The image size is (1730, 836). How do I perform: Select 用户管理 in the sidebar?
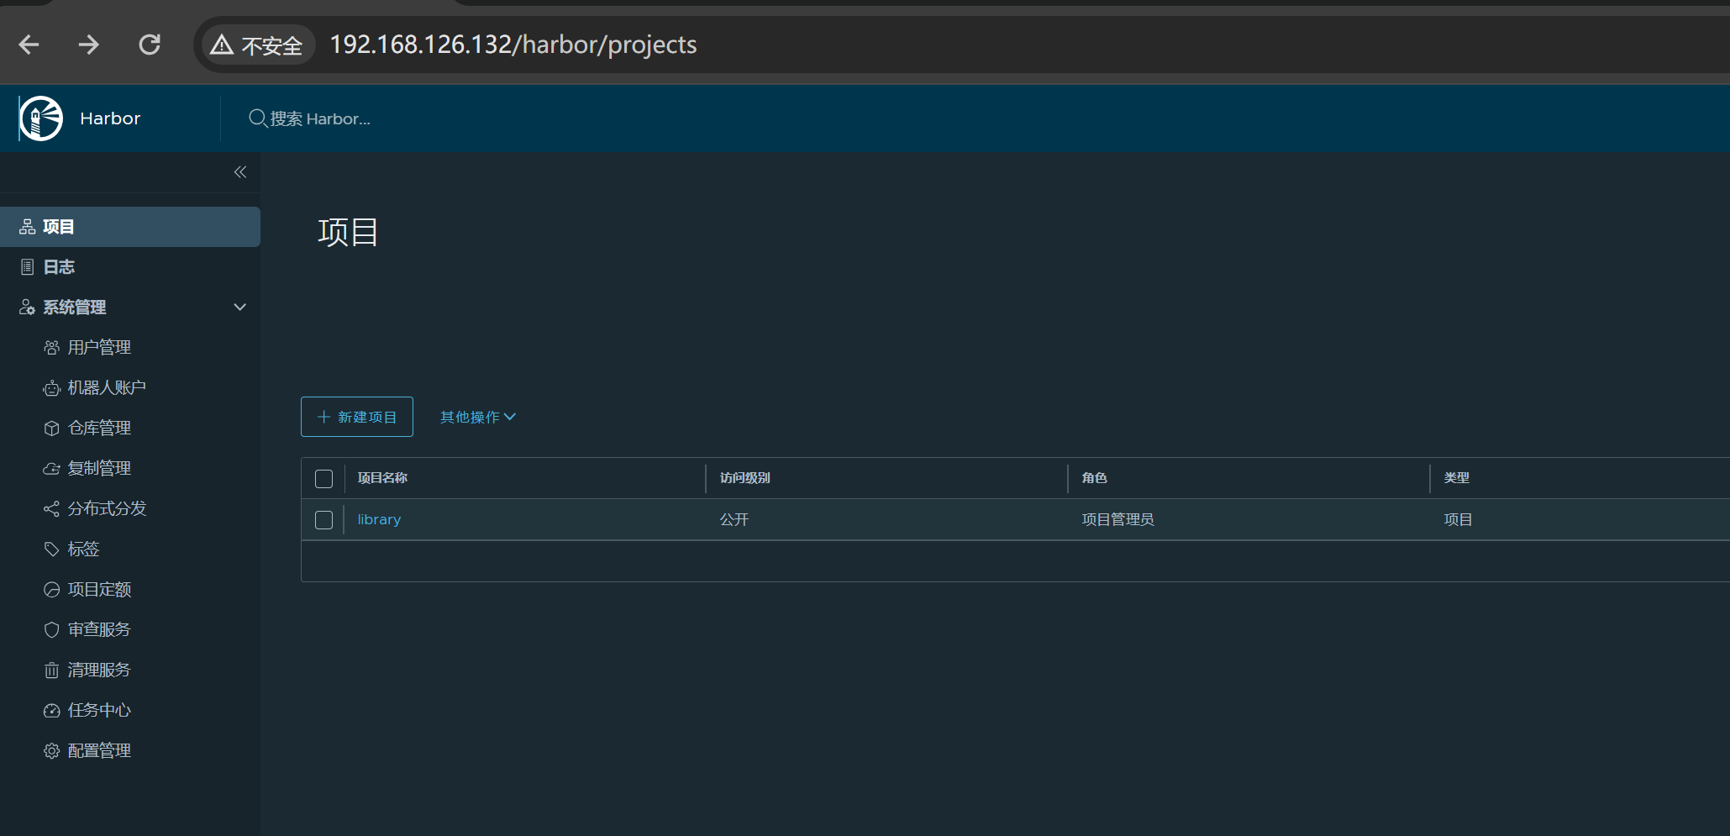(99, 348)
